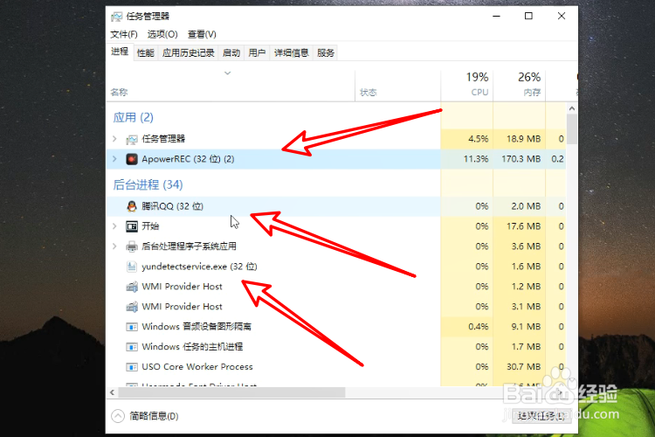Switch to the 启动 tab

pos(231,53)
